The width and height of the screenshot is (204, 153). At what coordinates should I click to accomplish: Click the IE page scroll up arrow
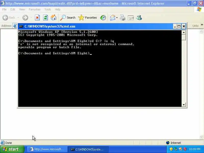(x=201, y=31)
